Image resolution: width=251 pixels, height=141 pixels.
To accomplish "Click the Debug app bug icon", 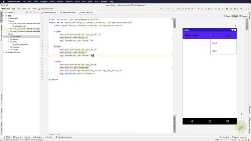I will 209,9.
